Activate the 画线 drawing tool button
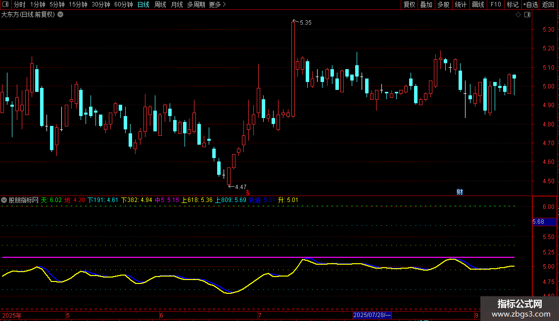This screenshot has width=559, height=321. 478,4
